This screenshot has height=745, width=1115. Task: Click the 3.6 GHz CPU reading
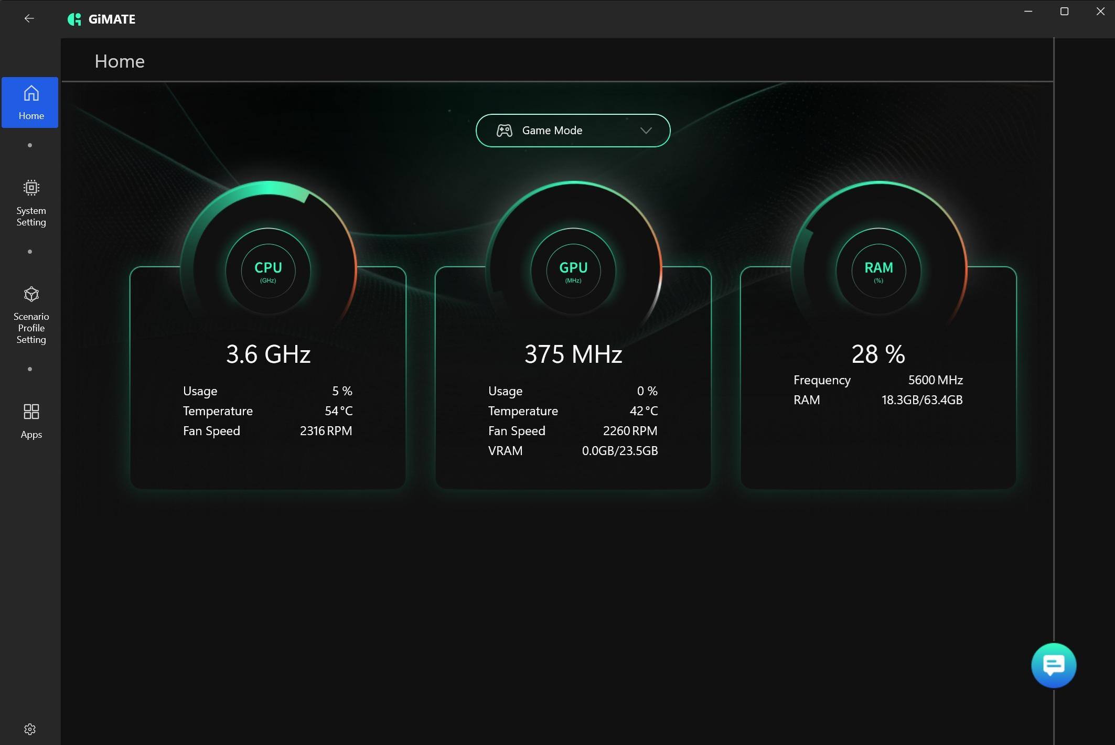tap(268, 354)
